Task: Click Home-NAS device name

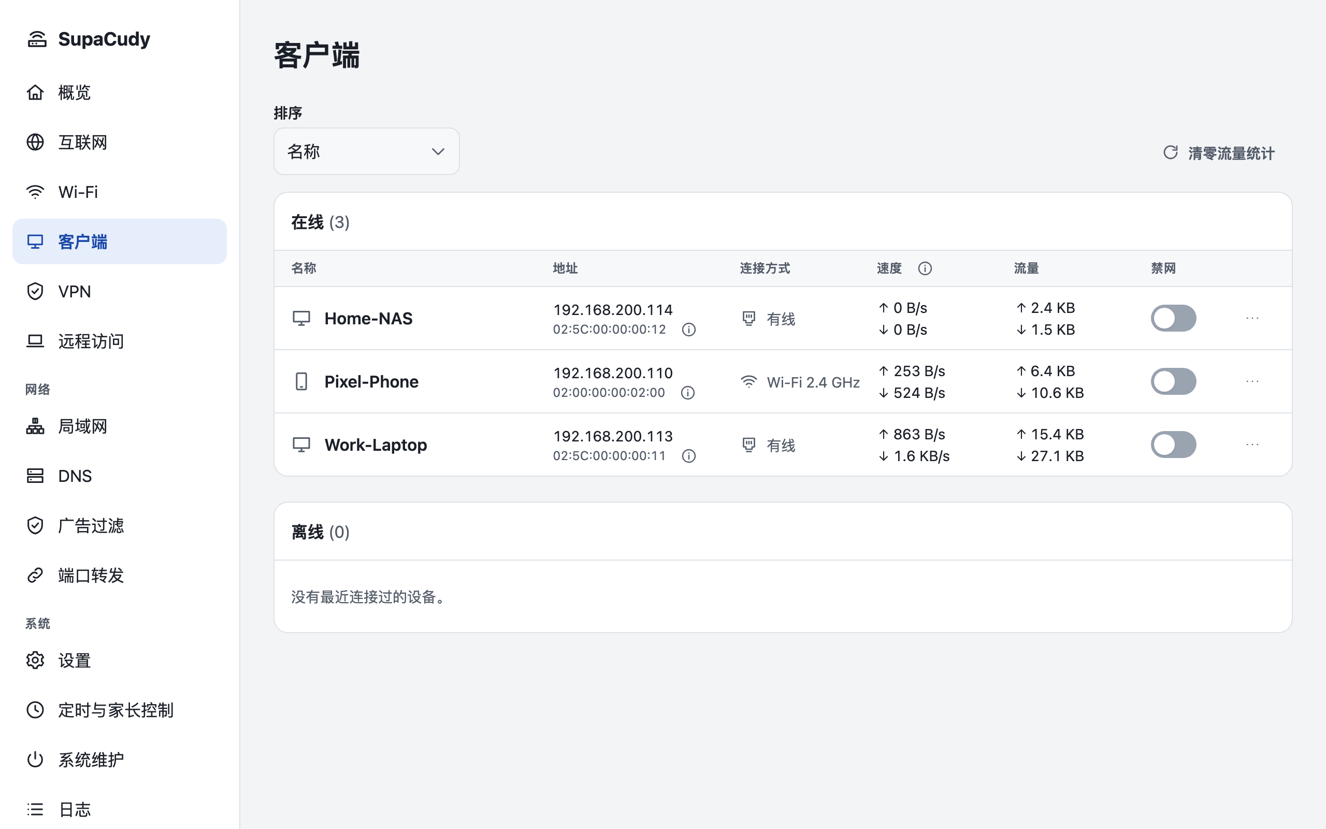Action: click(368, 319)
